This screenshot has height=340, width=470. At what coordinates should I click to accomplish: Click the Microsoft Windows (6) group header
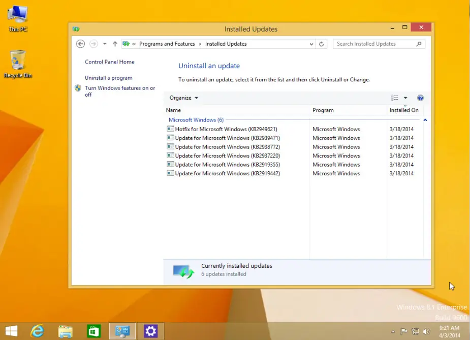tap(196, 119)
